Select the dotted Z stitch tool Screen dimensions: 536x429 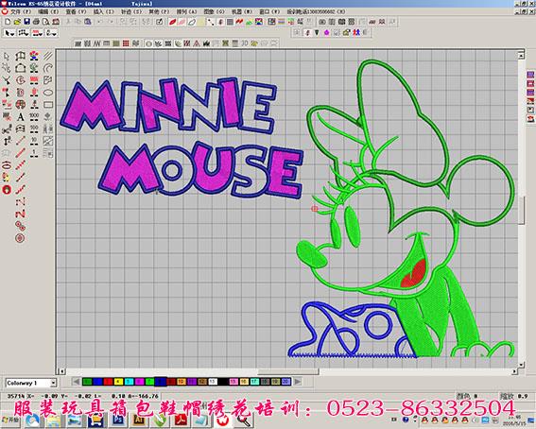(20, 202)
